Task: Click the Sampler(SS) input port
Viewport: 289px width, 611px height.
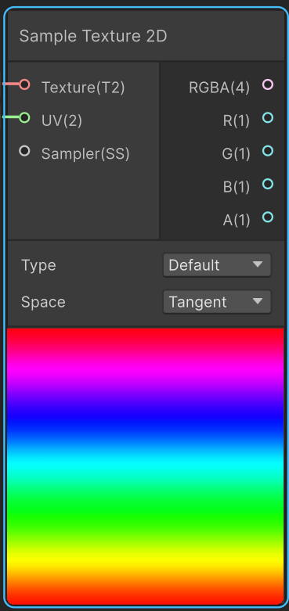Action: point(24,151)
